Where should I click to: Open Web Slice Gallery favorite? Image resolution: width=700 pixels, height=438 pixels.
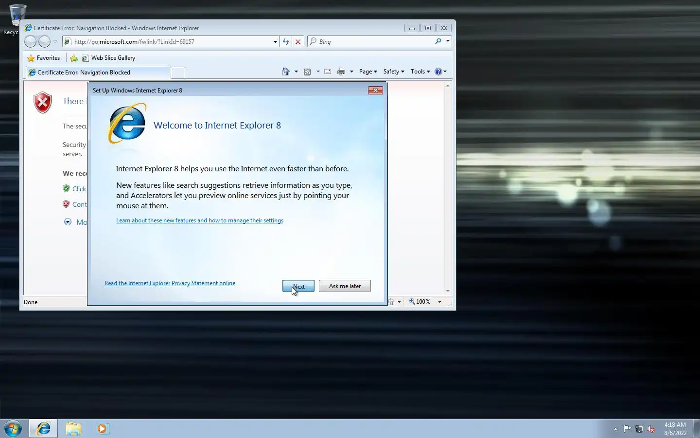[x=108, y=58]
